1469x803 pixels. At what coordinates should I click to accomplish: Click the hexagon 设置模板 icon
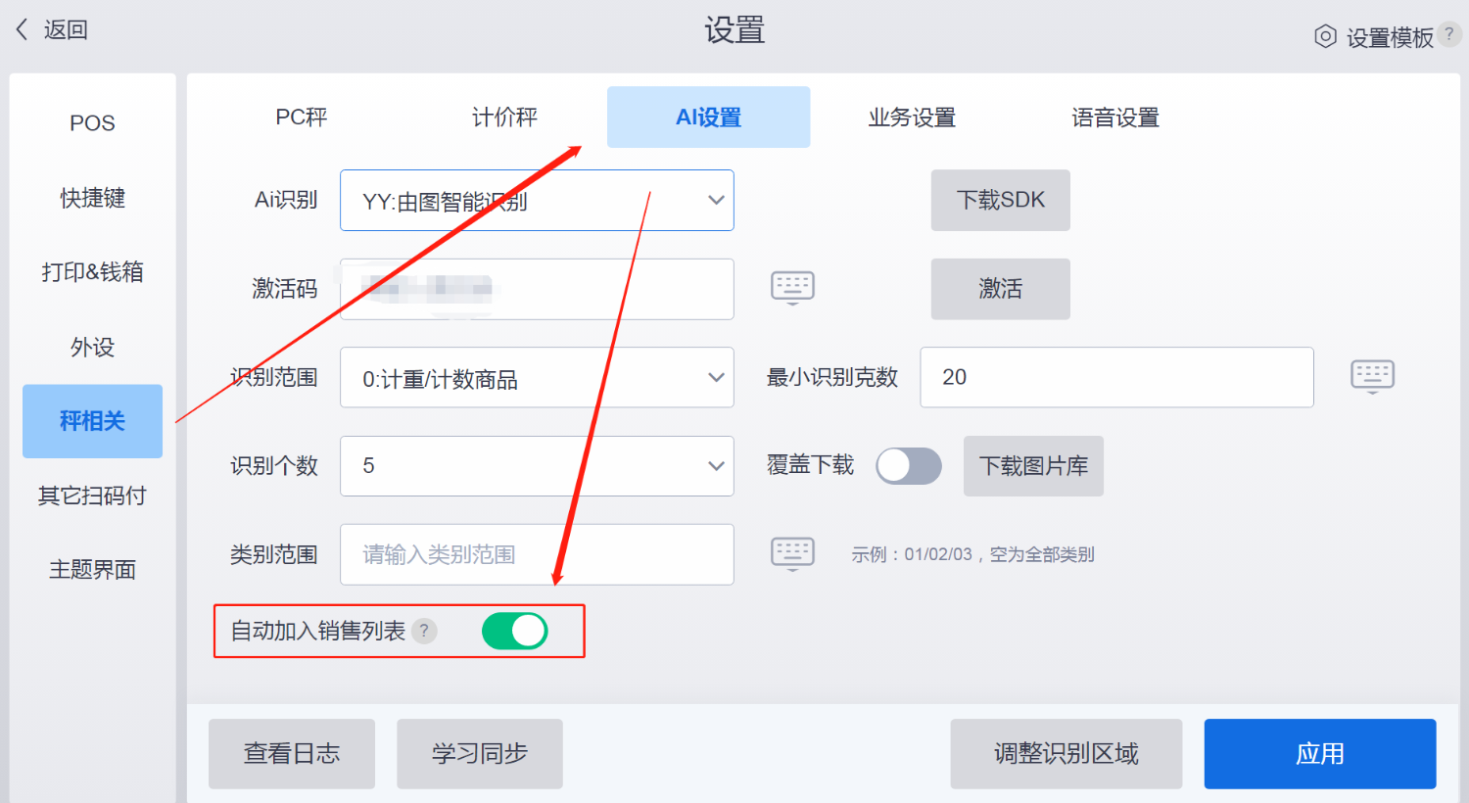[1325, 37]
